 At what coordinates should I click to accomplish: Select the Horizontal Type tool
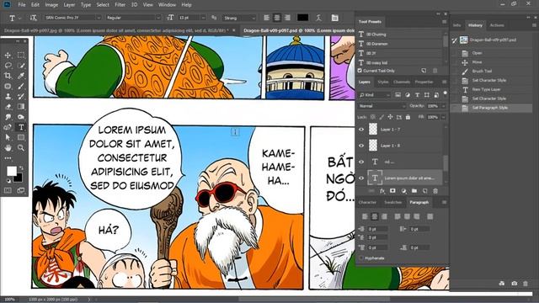click(x=21, y=127)
